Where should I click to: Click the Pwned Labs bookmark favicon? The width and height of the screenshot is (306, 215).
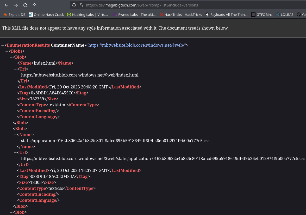[x=115, y=15]
